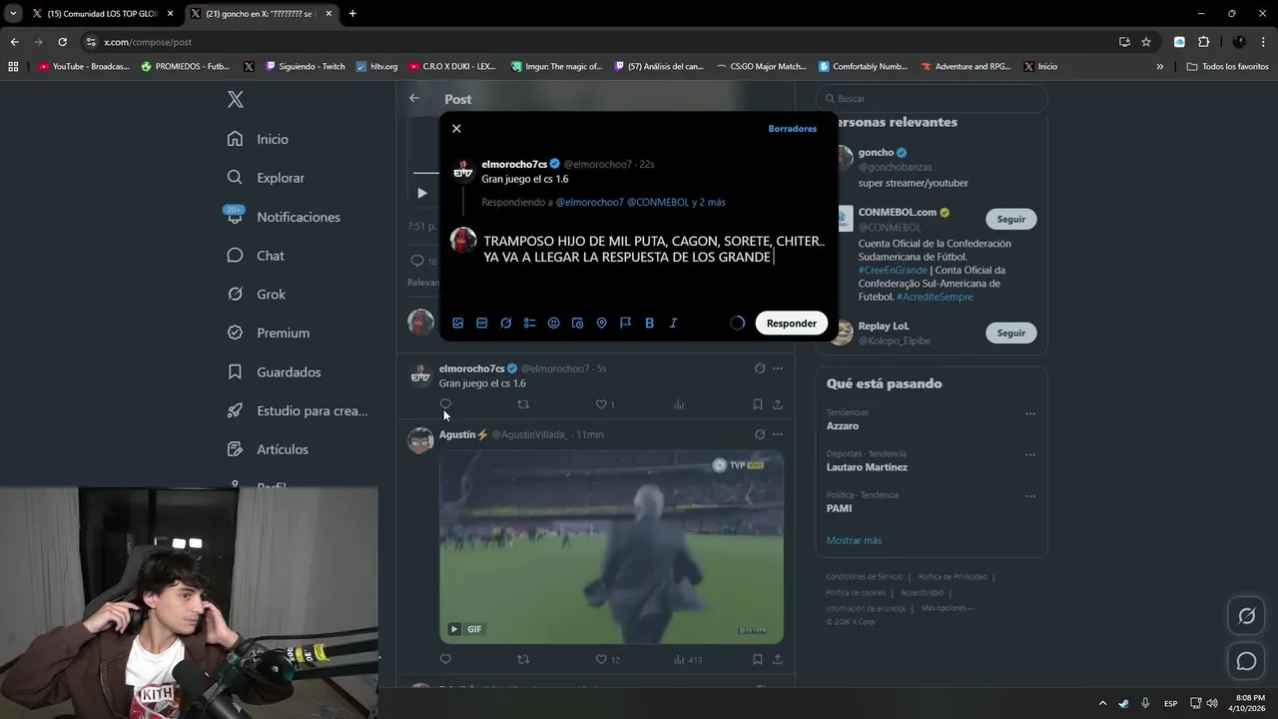Open #CreeEnGrande hashtag link

(x=893, y=271)
